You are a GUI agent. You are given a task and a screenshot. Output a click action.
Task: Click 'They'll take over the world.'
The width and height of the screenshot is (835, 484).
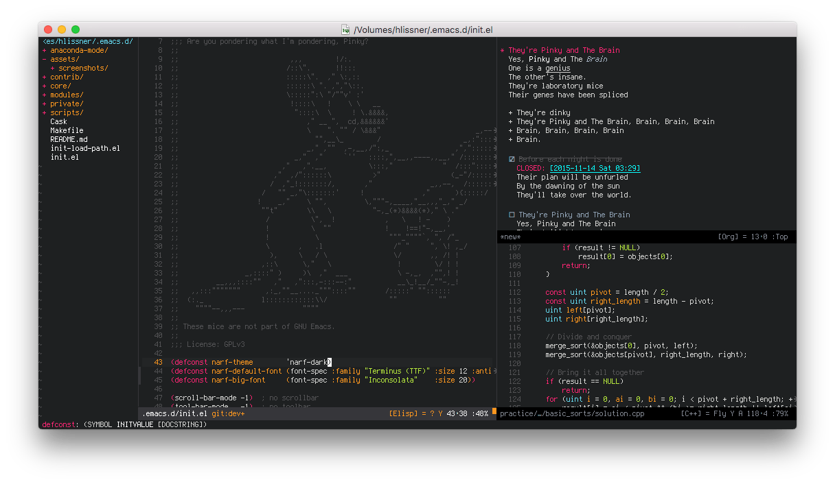click(574, 195)
